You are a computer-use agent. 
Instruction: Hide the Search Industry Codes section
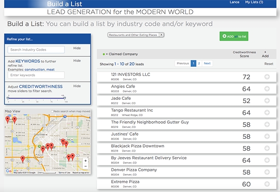point(77,48)
